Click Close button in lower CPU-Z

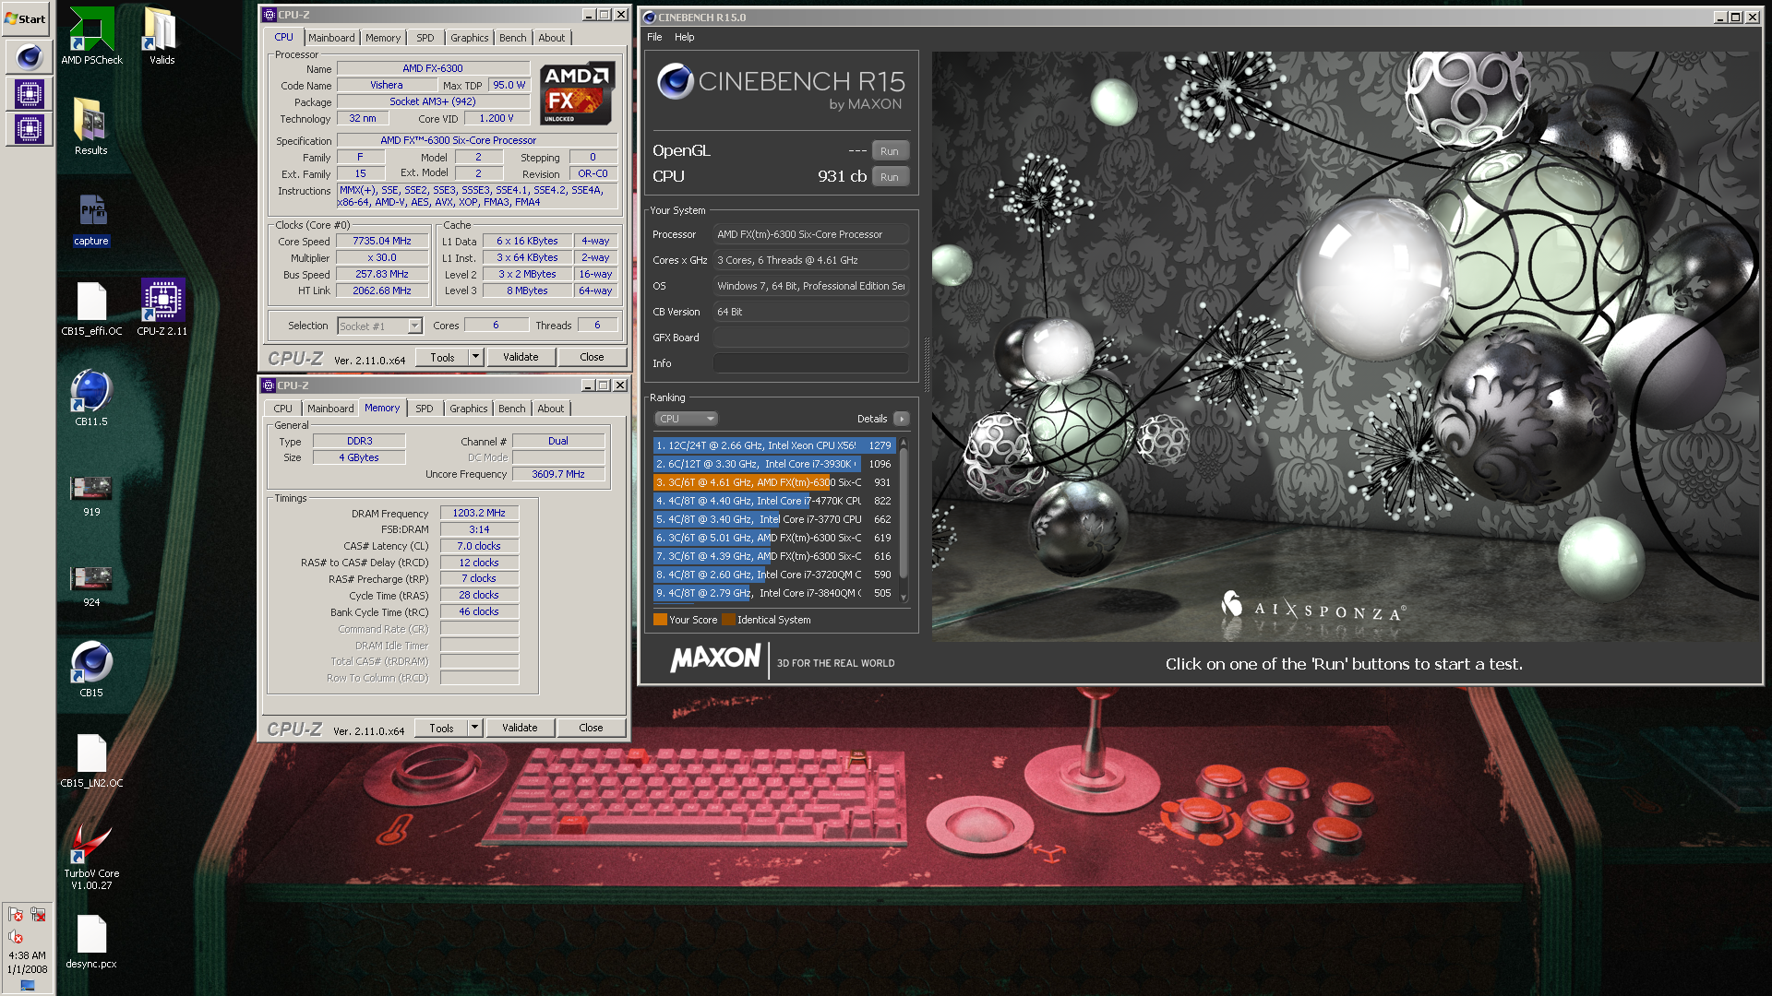[x=592, y=728]
